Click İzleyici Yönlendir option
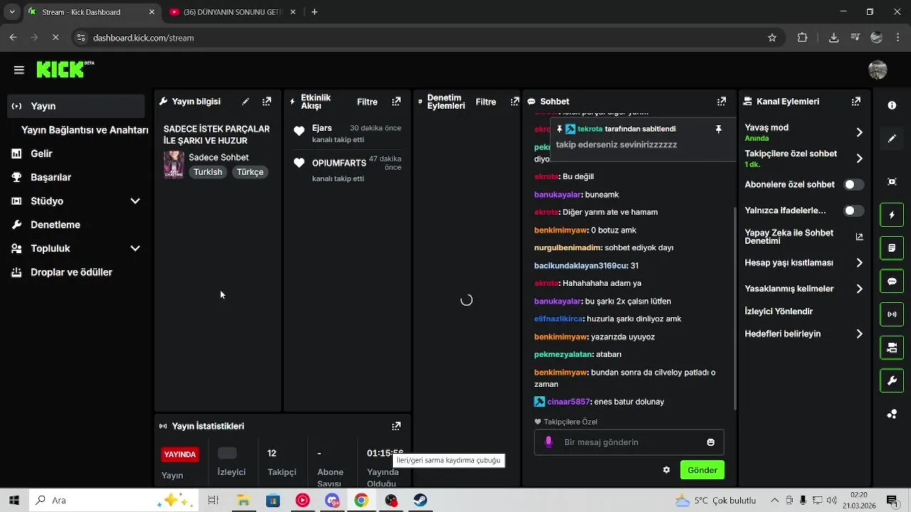Viewport: 911px width, 512px height. pyautogui.click(x=779, y=311)
